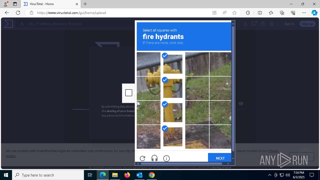
Task: Open the Edge profile icon
Action: click(5, 4)
